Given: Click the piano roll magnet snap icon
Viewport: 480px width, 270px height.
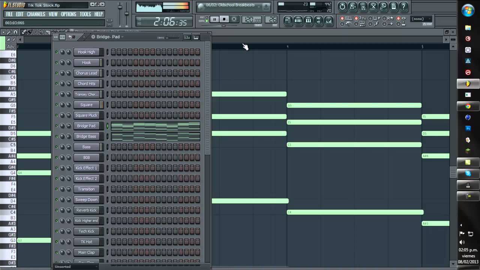Looking at the screenshot, I should click(x=15, y=32).
